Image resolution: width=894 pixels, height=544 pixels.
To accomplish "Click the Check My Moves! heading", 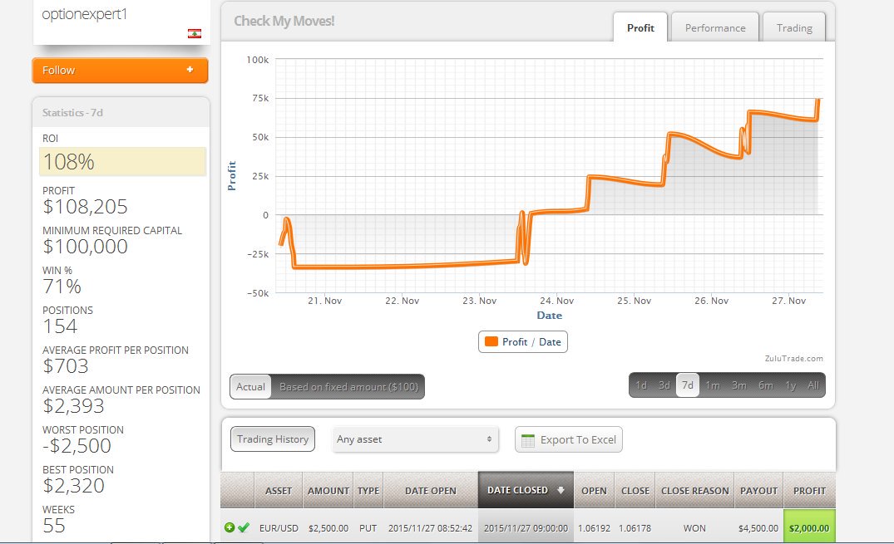I will [x=284, y=21].
